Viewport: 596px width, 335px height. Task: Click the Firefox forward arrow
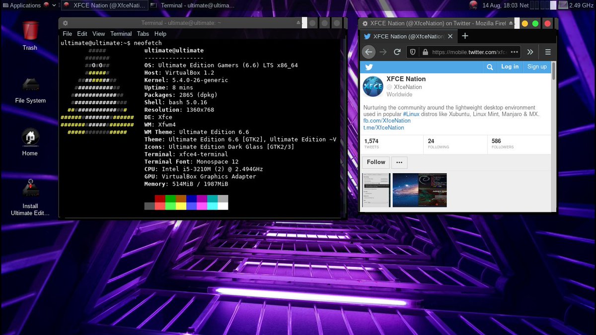click(383, 52)
